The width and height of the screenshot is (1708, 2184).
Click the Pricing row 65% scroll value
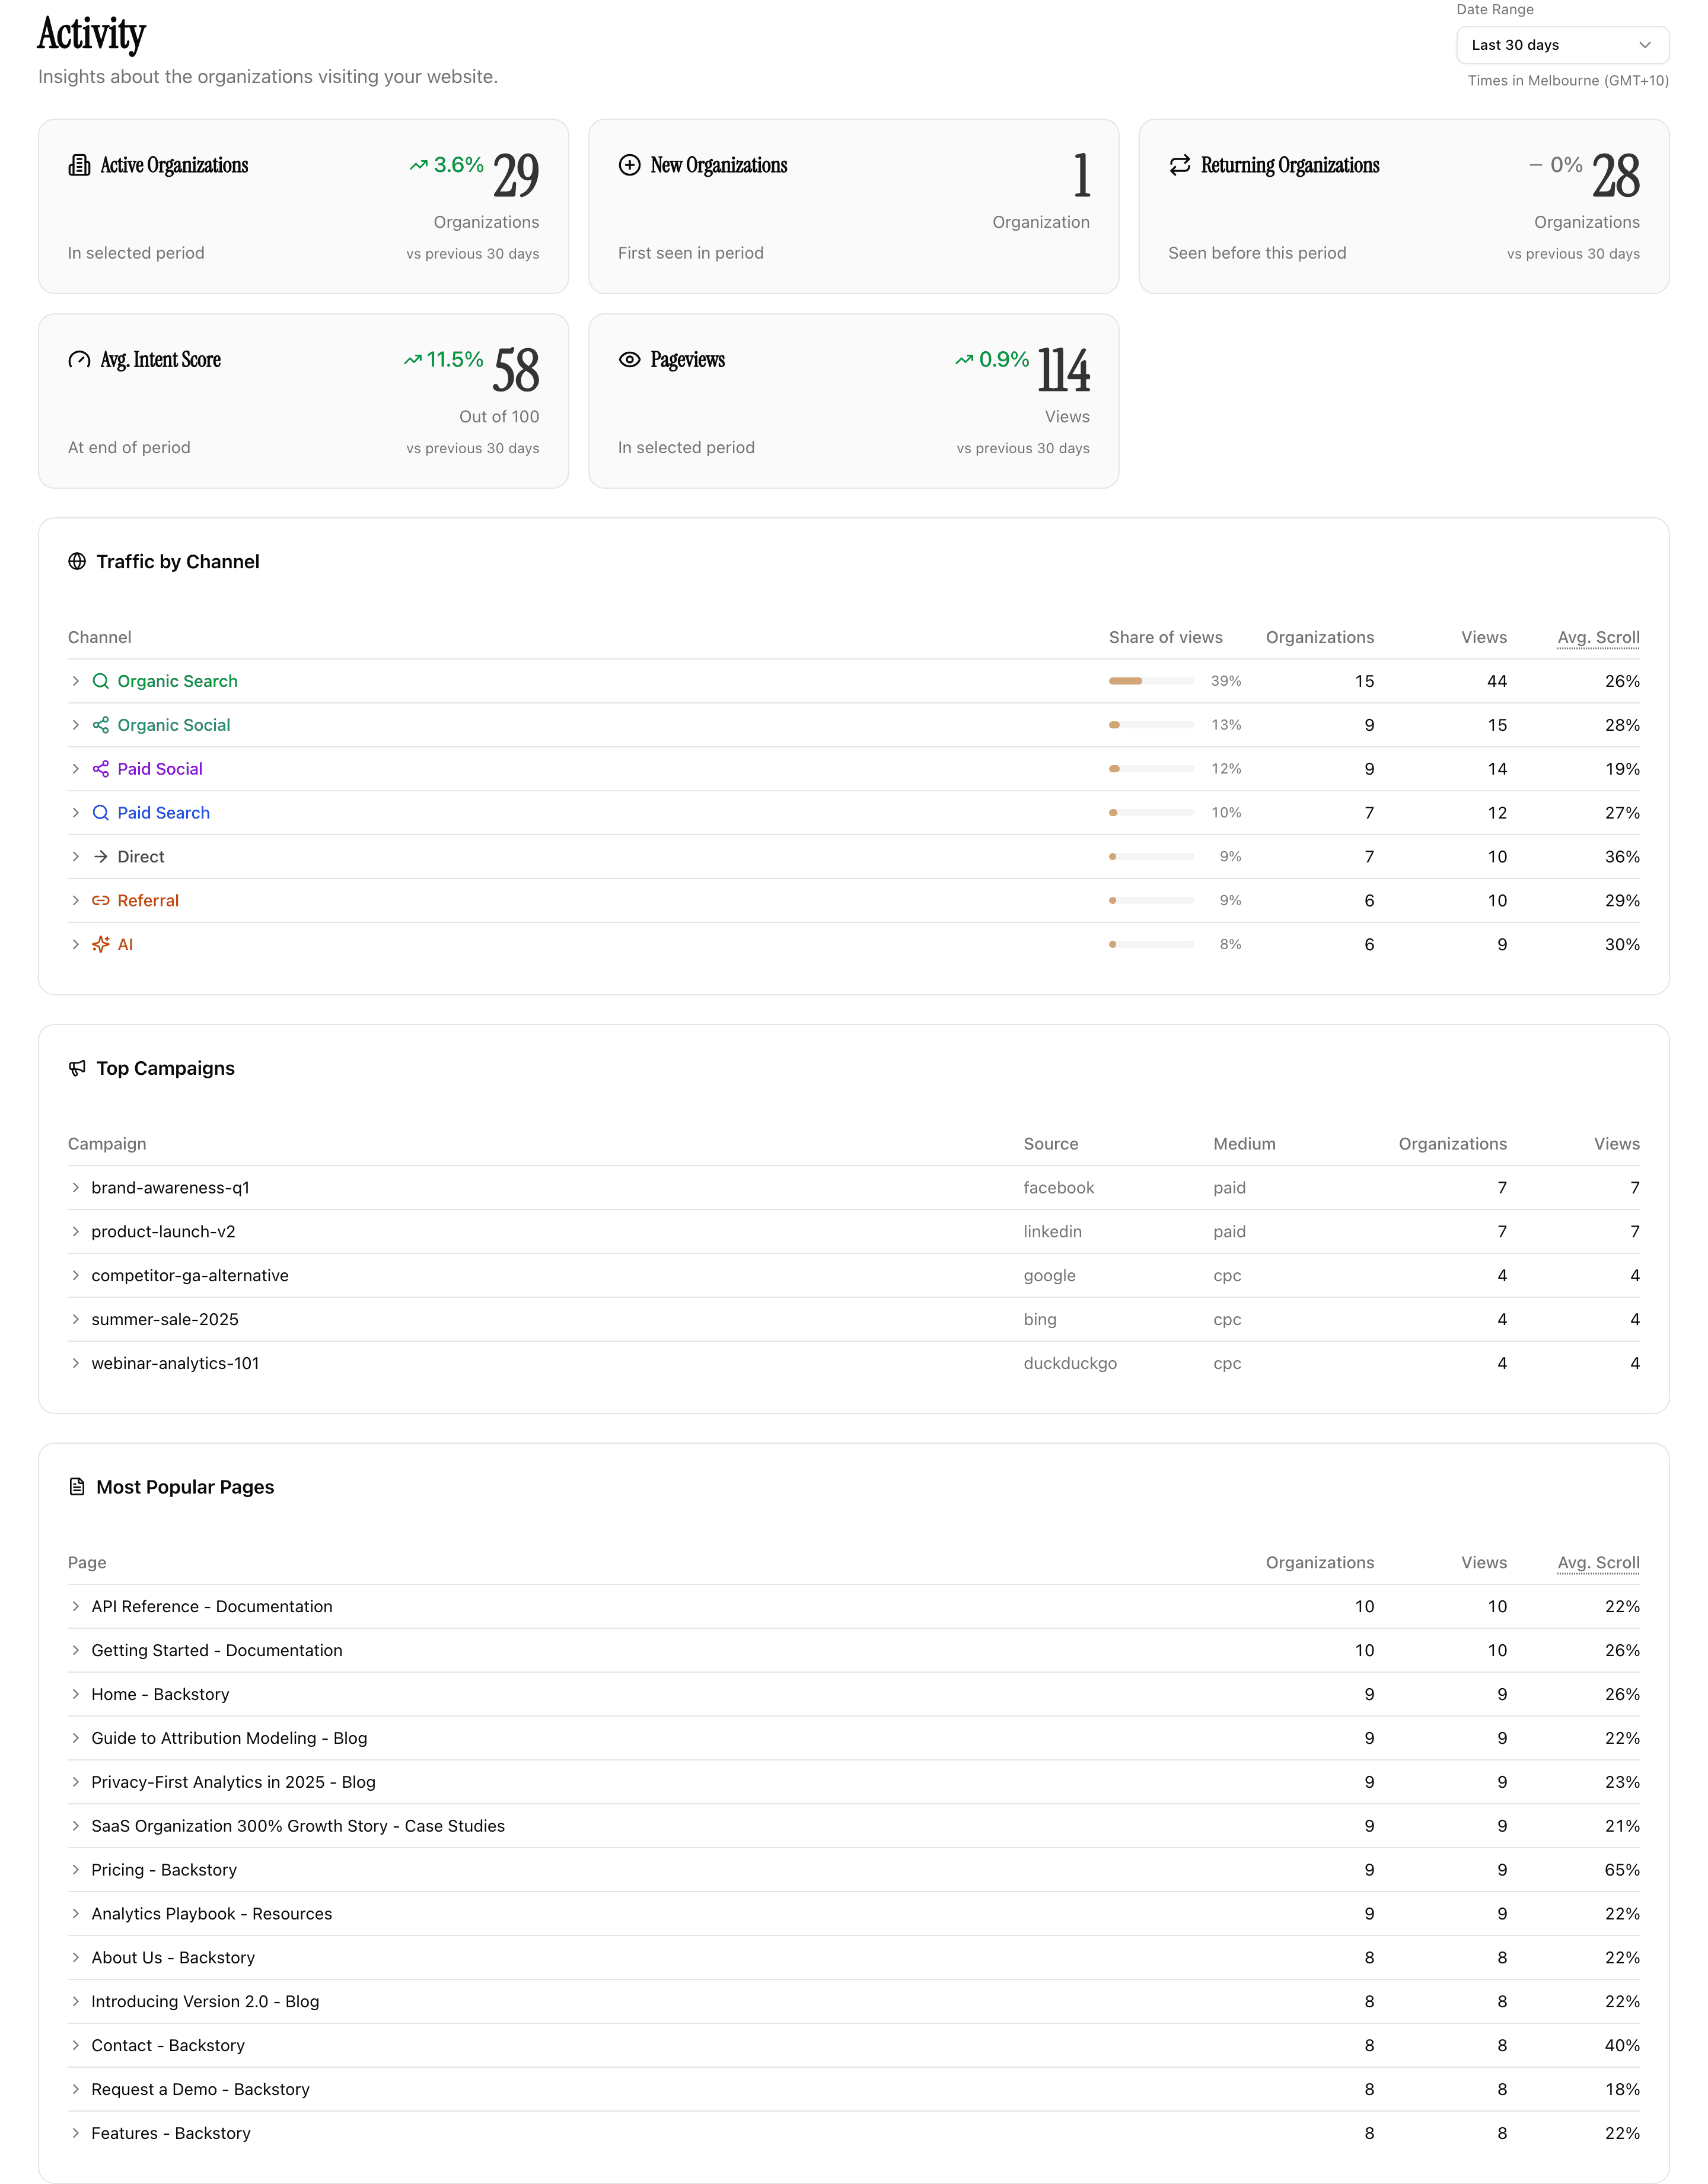pos(1622,1870)
